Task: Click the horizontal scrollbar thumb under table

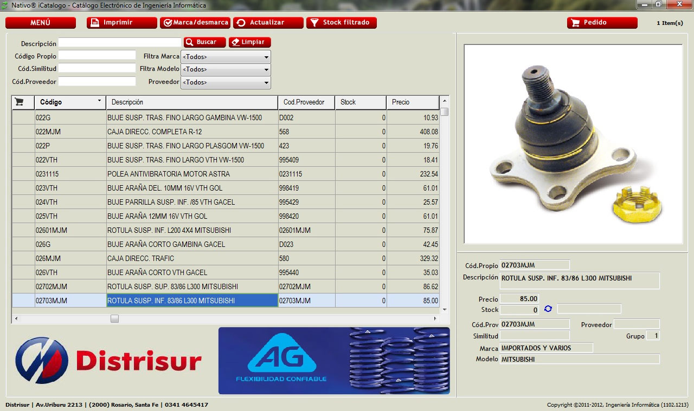Action: point(114,319)
